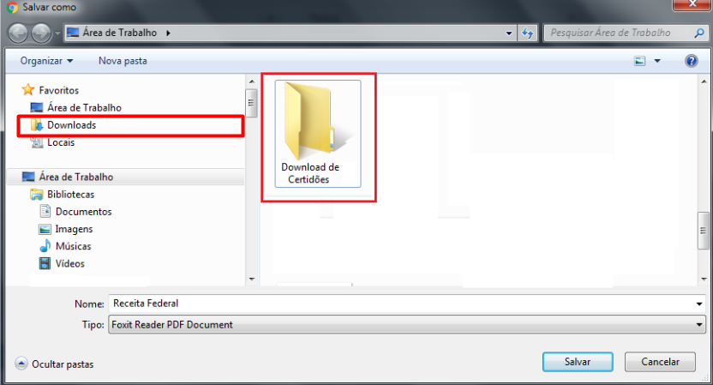This screenshot has width=713, height=385.
Task: Open the Download de Certidões folder
Action: (x=318, y=134)
